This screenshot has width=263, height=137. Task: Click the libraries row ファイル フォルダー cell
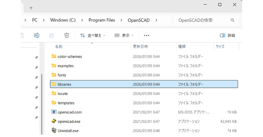click(x=191, y=84)
